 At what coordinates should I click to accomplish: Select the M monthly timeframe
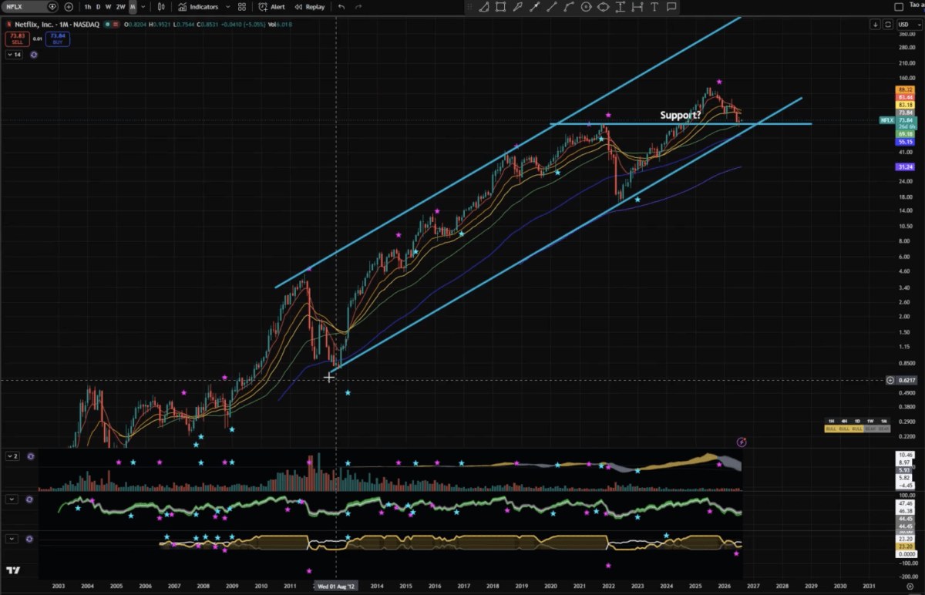click(133, 7)
